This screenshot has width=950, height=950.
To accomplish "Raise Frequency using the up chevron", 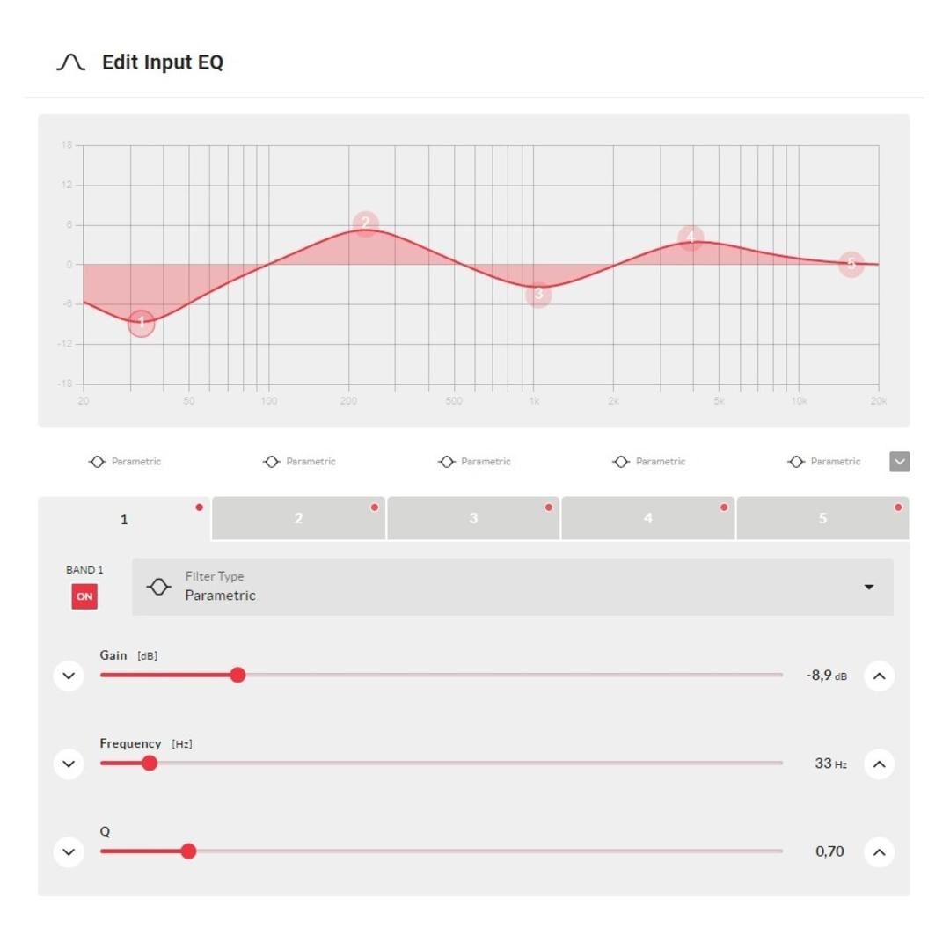I will pyautogui.click(x=879, y=764).
